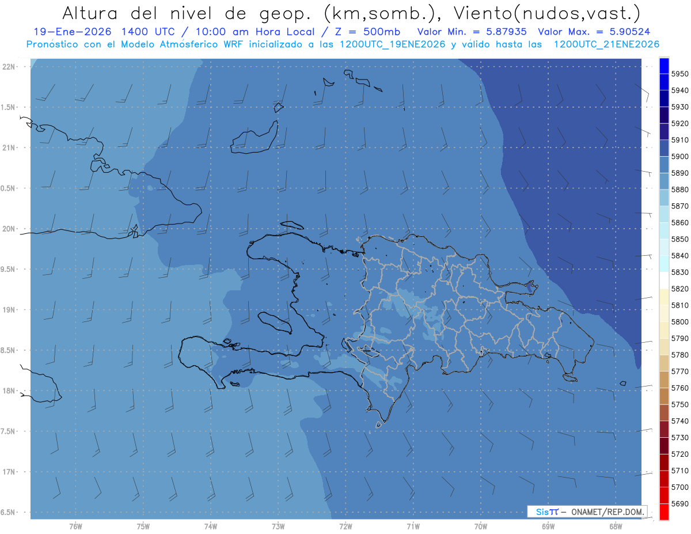Click the 76W longitude axis label
The image size is (691, 534).
pyautogui.click(x=75, y=526)
